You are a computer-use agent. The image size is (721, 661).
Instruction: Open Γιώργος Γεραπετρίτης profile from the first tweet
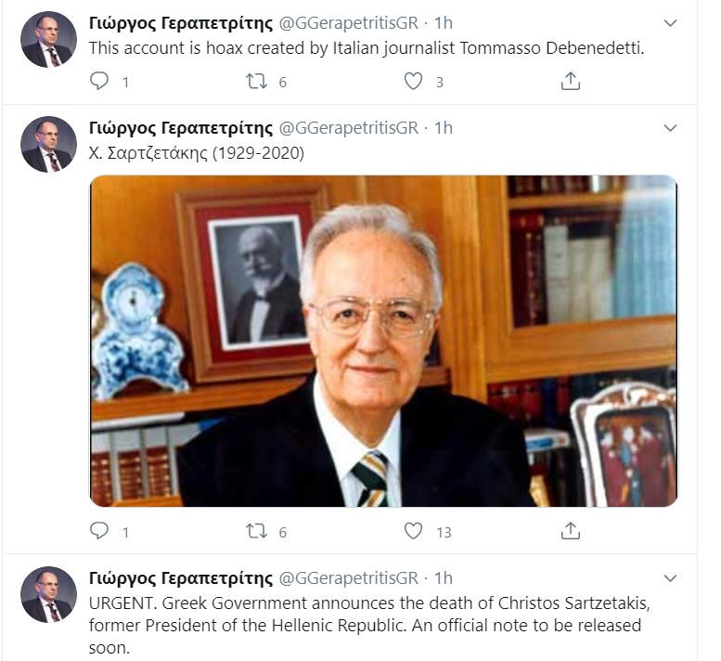pyautogui.click(x=181, y=23)
